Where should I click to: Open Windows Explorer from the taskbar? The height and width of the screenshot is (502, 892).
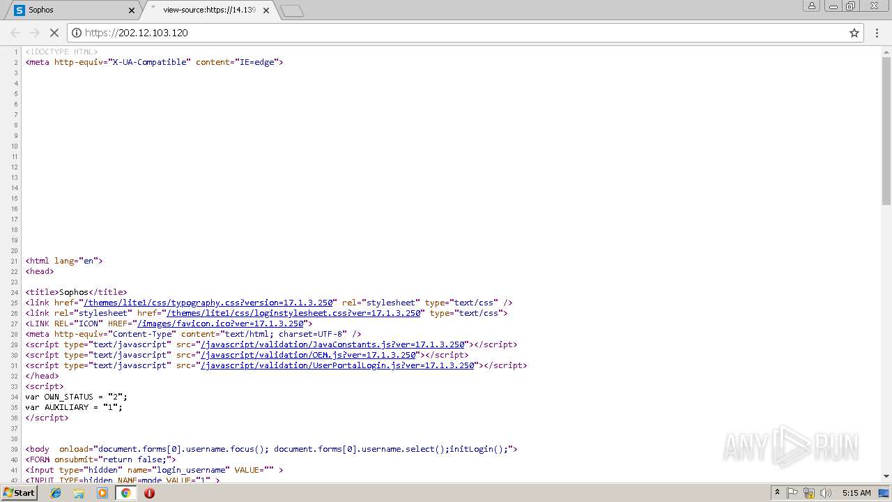[79, 493]
